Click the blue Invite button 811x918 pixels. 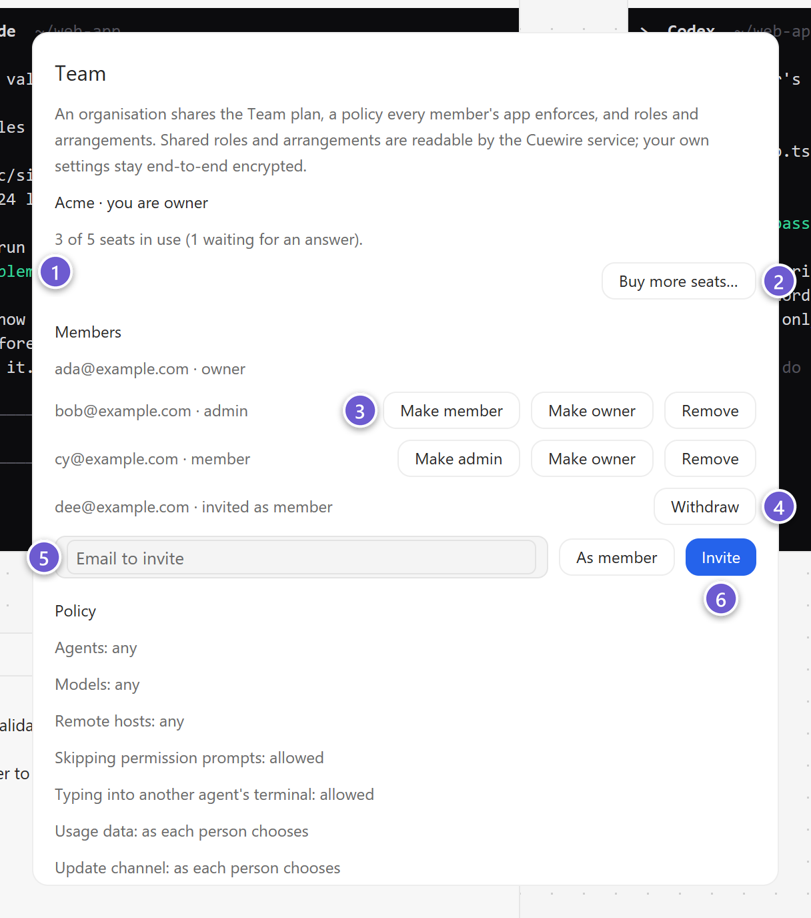click(721, 558)
